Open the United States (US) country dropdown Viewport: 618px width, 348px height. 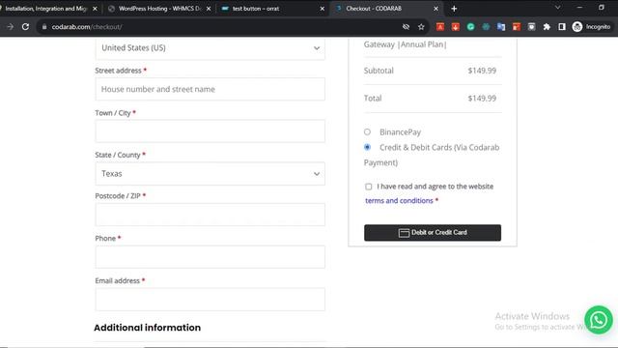coord(211,48)
